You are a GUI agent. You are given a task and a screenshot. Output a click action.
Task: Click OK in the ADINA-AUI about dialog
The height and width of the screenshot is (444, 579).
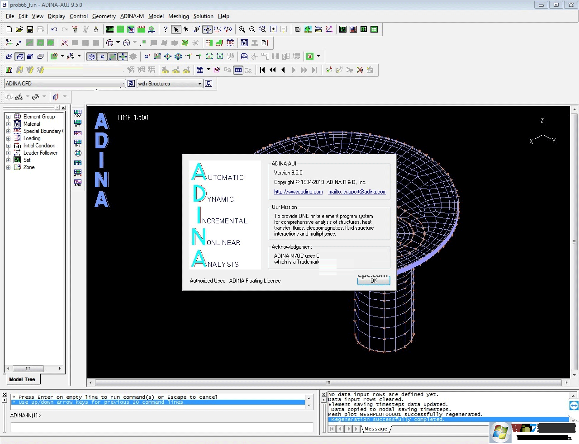(373, 280)
